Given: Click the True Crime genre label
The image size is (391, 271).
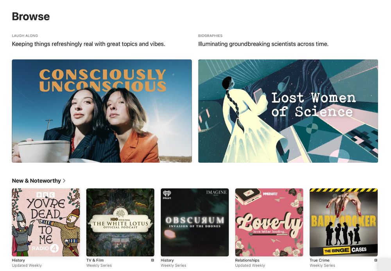Looking at the screenshot, I should tap(319, 260).
